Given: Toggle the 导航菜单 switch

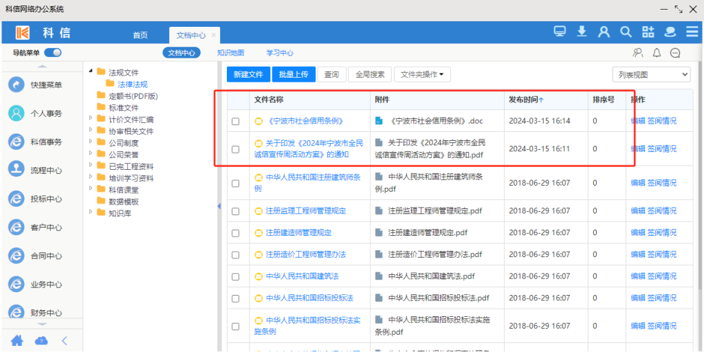Looking at the screenshot, I should [x=53, y=53].
